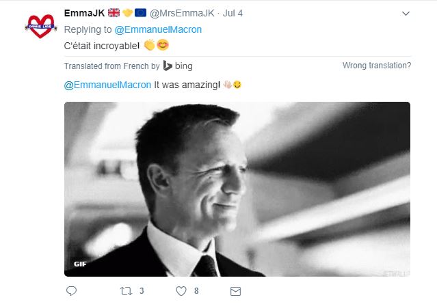The width and height of the screenshot is (437, 304).
Task: Open @EmmanuelMacron mention in translated text
Action: [107, 85]
